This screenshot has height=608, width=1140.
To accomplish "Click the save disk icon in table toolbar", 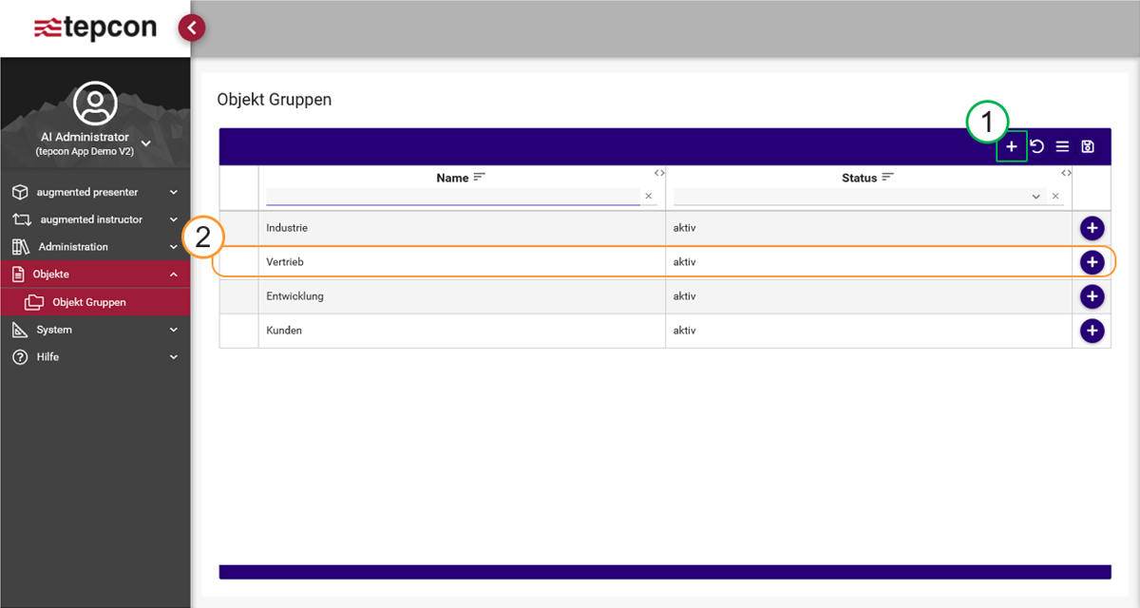I will (x=1088, y=147).
